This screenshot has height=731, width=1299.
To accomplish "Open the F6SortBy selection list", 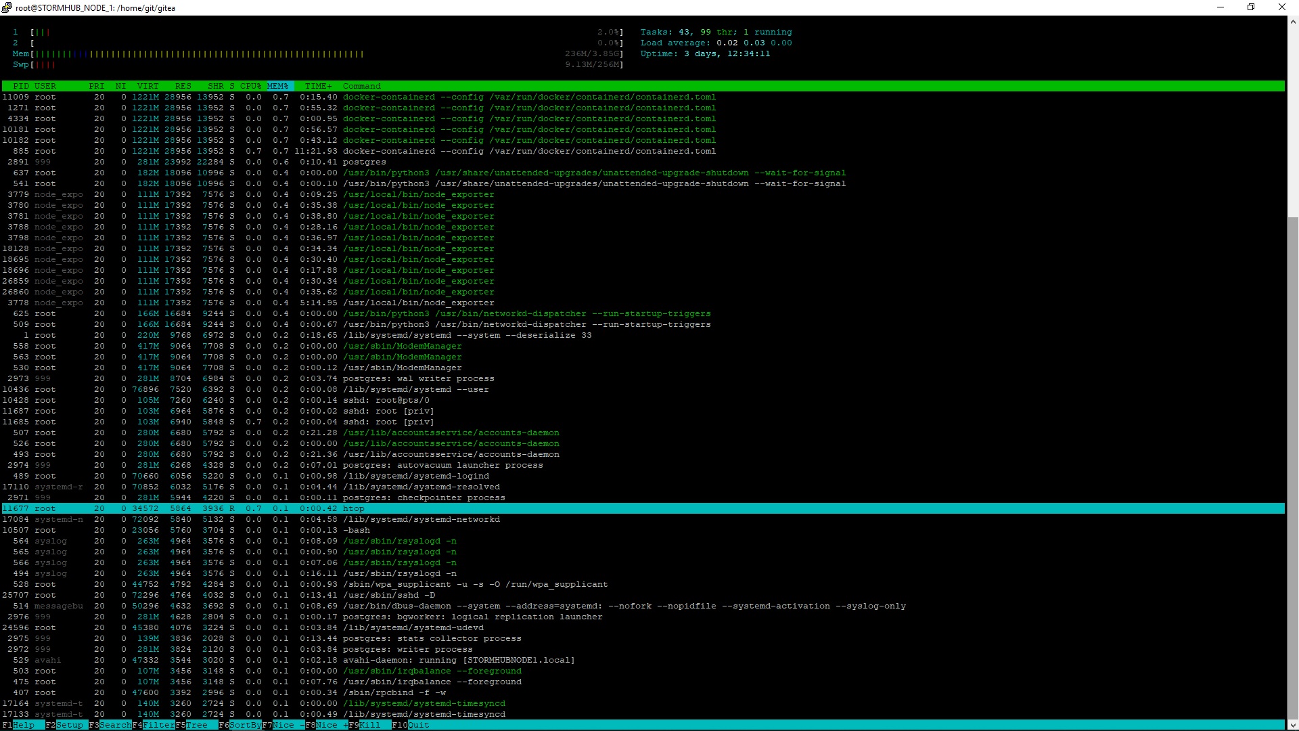I will click(x=242, y=725).
